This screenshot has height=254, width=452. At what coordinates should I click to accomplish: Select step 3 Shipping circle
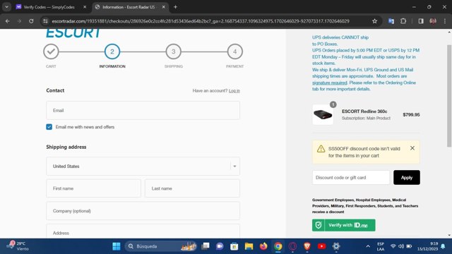[x=174, y=52]
